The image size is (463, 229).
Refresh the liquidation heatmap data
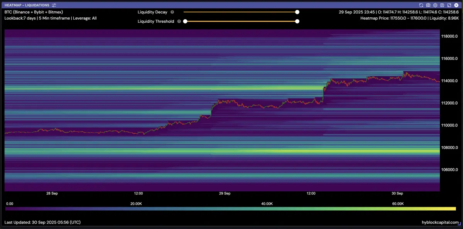tap(421, 5)
